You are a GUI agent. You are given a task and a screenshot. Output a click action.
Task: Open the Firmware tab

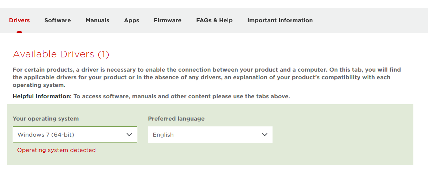168,20
